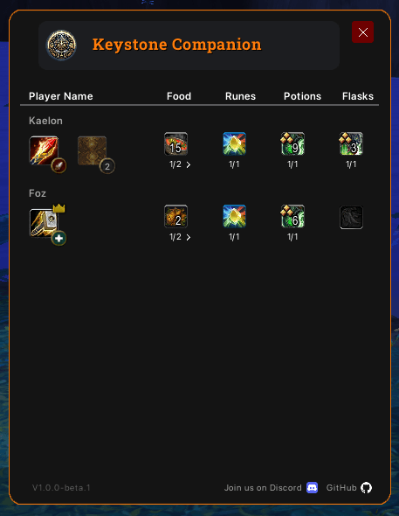The width and height of the screenshot is (399, 516).
Task: Click Foz's food icon showing 2
Action: 176,217
